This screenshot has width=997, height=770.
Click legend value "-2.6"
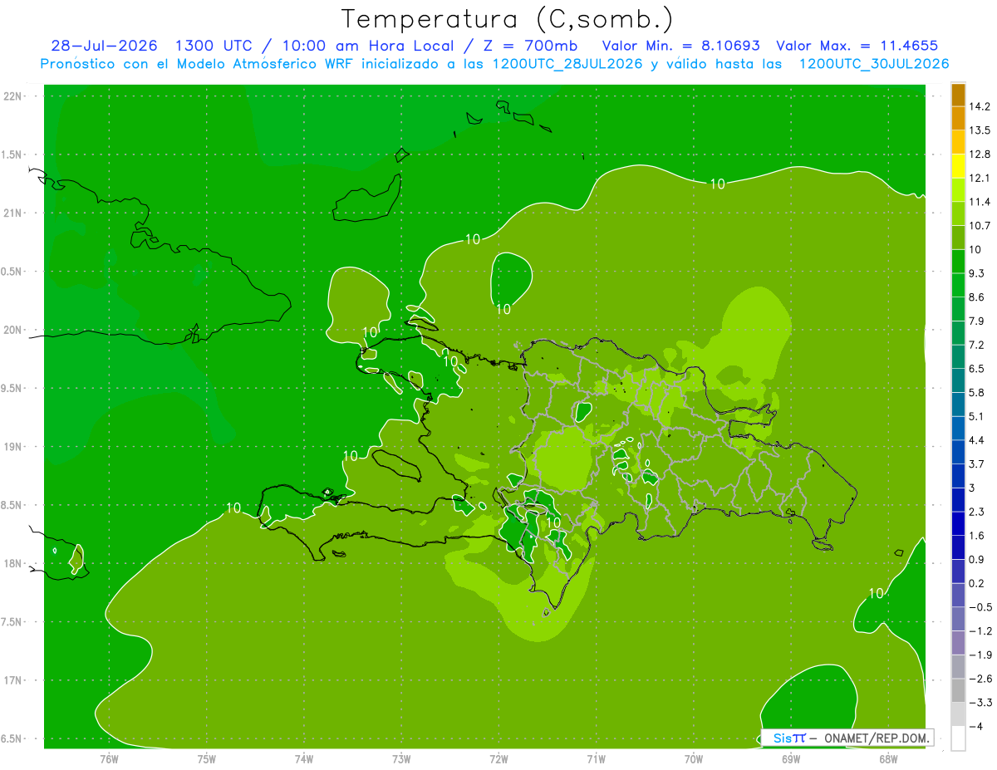click(980, 679)
